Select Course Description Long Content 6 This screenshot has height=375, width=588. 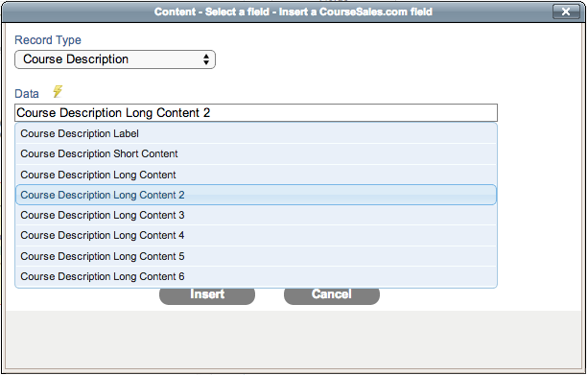pyautogui.click(x=256, y=277)
